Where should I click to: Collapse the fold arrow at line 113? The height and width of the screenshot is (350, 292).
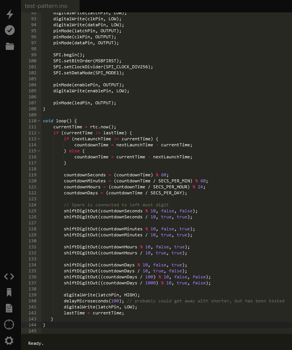pos(39,139)
